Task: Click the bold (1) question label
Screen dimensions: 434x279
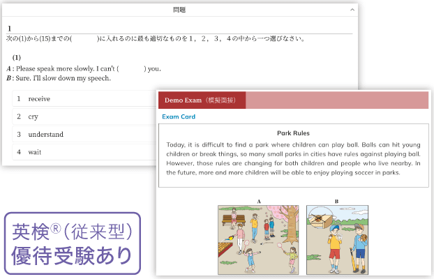Action: tap(17, 57)
